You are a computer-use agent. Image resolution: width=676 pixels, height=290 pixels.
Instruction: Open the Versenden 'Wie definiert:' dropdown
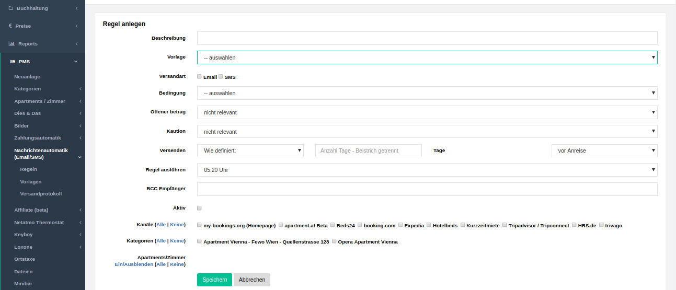pos(250,150)
